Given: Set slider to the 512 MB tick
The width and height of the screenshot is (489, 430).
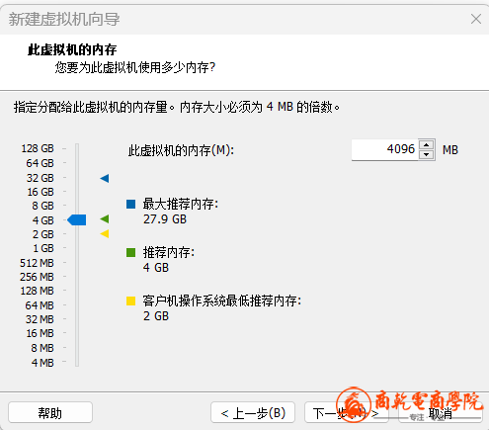Looking at the screenshot, I should coord(77,263).
